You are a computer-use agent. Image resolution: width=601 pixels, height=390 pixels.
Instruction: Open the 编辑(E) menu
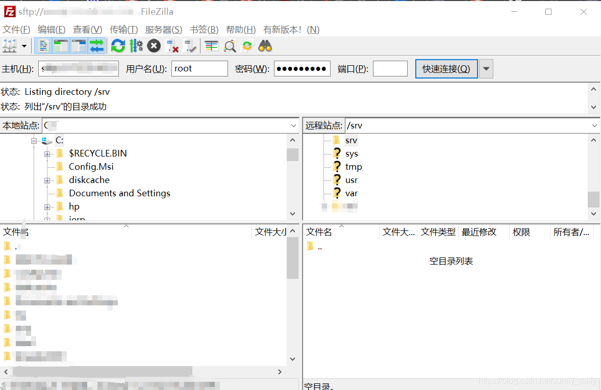pos(52,30)
